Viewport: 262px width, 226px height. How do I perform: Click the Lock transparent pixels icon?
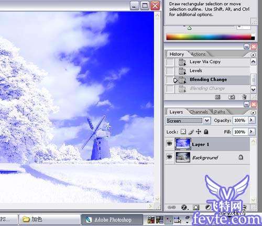pos(183,132)
